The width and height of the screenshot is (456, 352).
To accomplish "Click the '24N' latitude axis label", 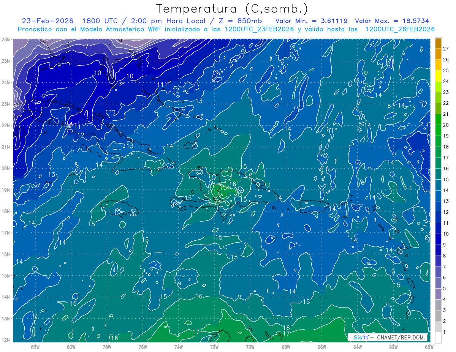I will 6,82.
